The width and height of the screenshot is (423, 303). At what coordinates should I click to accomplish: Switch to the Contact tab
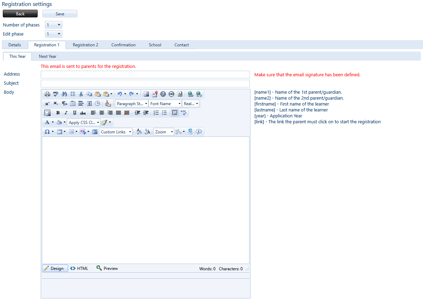(x=182, y=45)
